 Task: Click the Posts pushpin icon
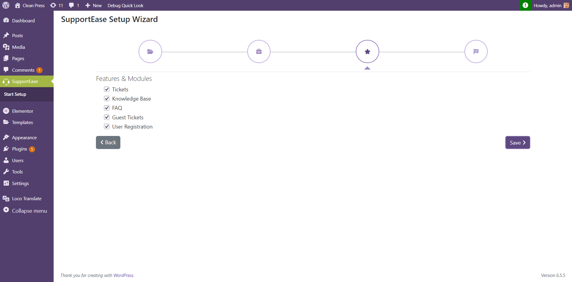click(x=6, y=35)
